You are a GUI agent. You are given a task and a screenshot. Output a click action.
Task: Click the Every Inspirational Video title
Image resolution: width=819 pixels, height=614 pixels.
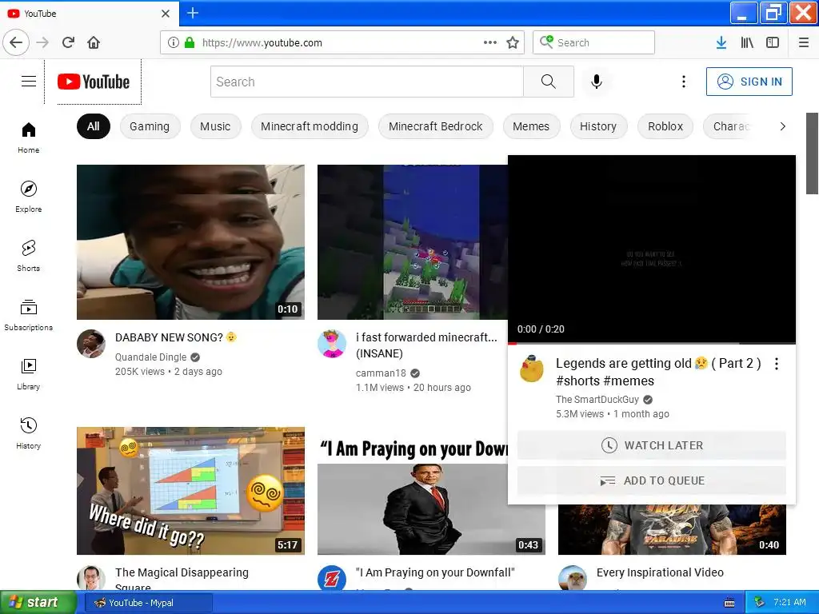pyautogui.click(x=660, y=572)
